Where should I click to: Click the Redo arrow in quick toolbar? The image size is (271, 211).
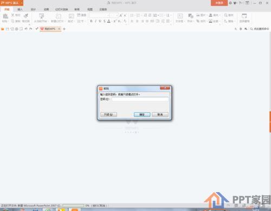point(30,29)
